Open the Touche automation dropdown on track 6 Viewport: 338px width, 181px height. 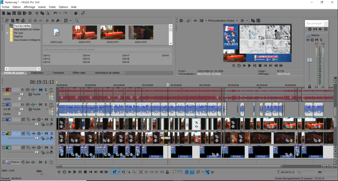pos(47,95)
